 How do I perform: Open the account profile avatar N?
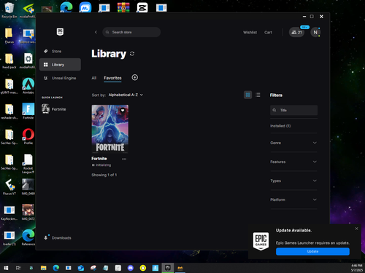click(315, 32)
